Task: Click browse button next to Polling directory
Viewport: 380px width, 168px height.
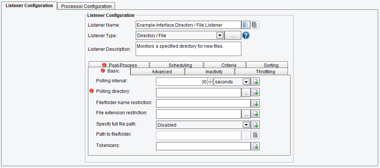Action: click(x=246, y=92)
